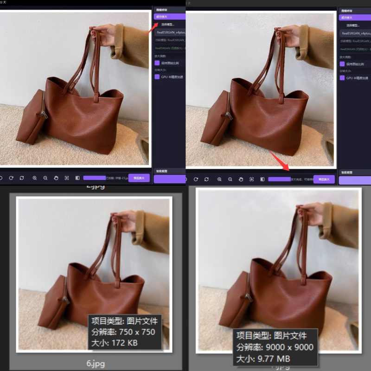The height and width of the screenshot is (371, 371).
Task: Toggle 保持原始比例 checkbox in right window
Action: point(342,64)
